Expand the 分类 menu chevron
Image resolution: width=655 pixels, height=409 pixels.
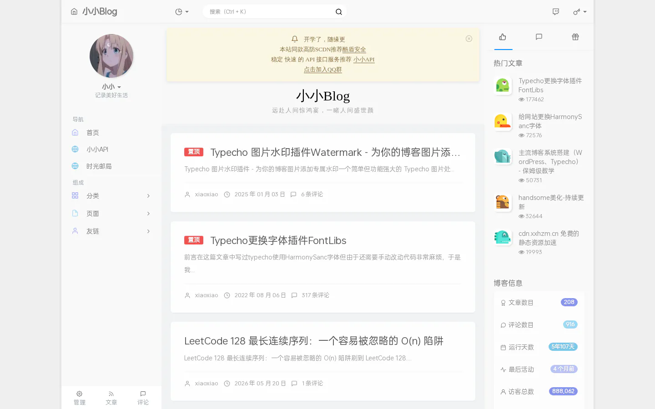click(148, 196)
